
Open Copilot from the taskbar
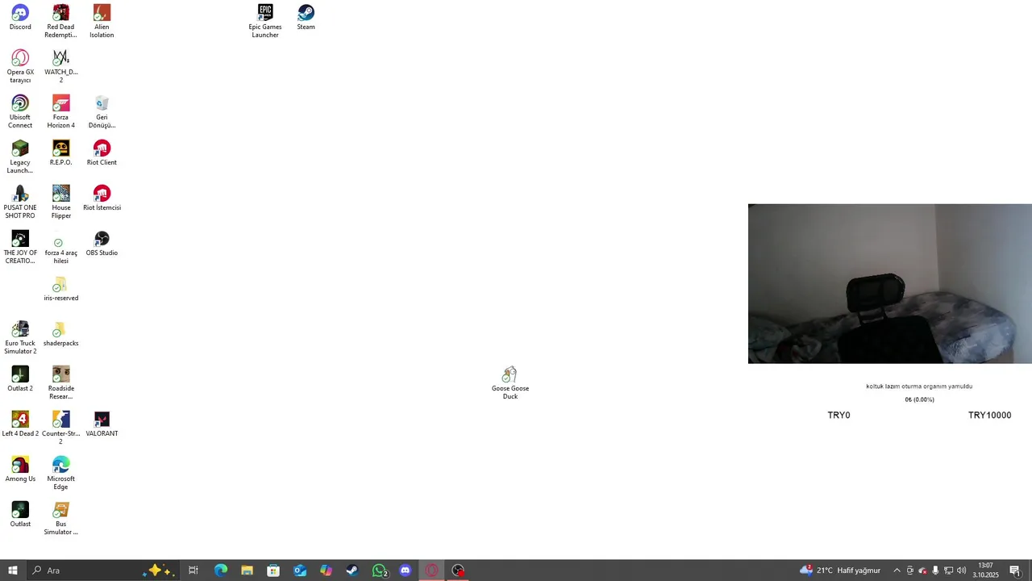326,571
